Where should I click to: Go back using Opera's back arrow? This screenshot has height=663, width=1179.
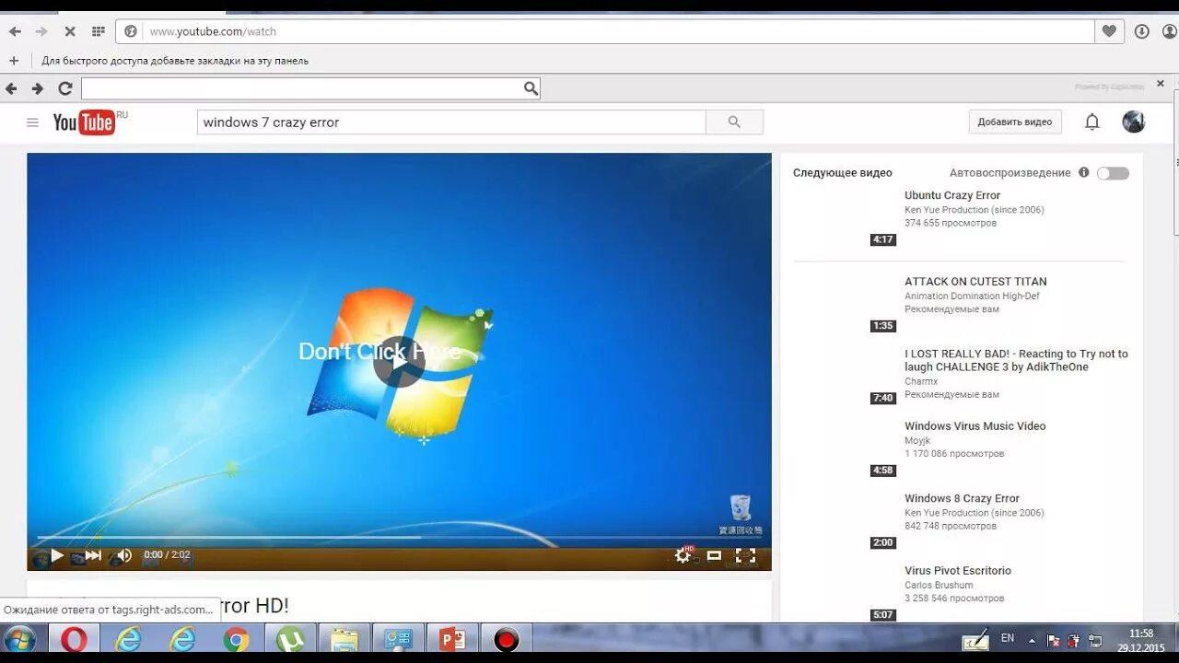coord(15,31)
